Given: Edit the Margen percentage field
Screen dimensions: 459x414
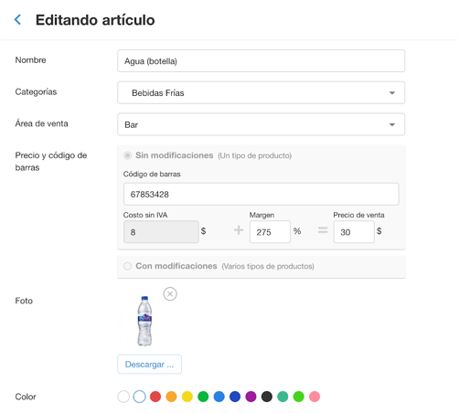Looking at the screenshot, I should click(x=270, y=232).
